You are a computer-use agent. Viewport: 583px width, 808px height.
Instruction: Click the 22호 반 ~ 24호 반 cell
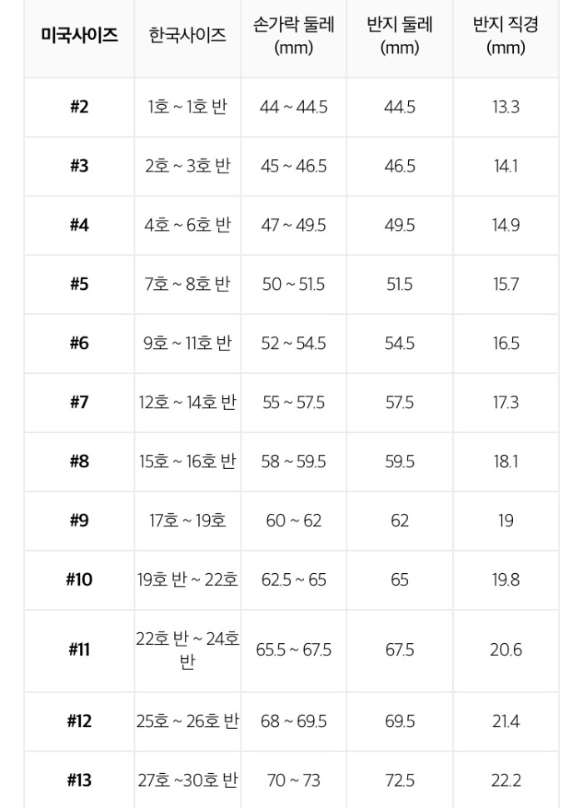[187, 650]
